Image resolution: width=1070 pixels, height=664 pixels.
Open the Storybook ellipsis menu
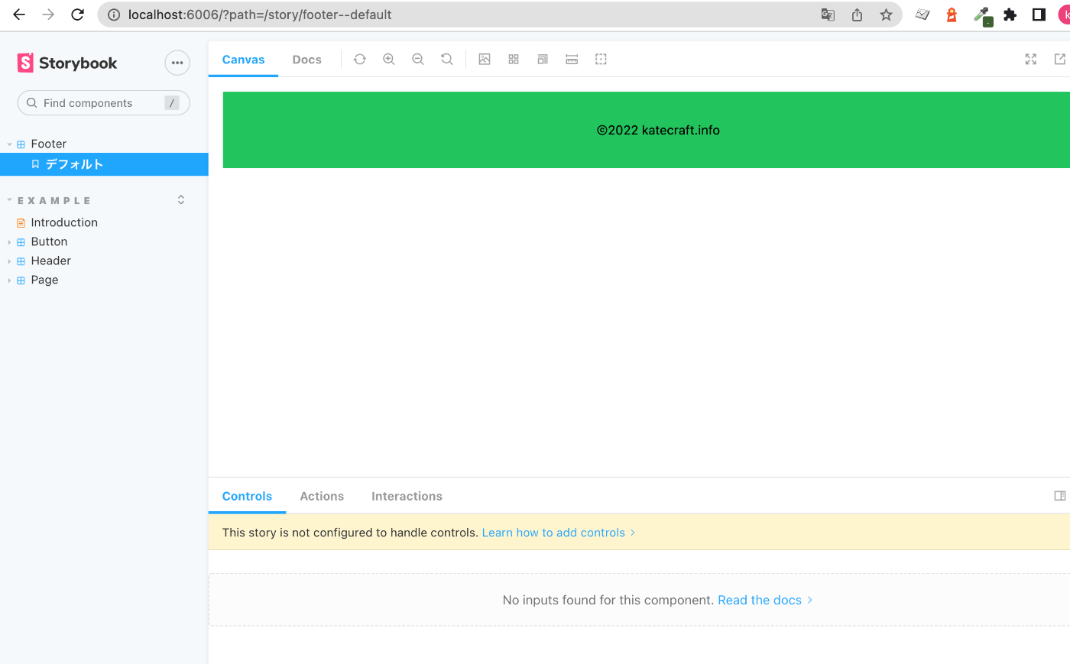point(177,63)
